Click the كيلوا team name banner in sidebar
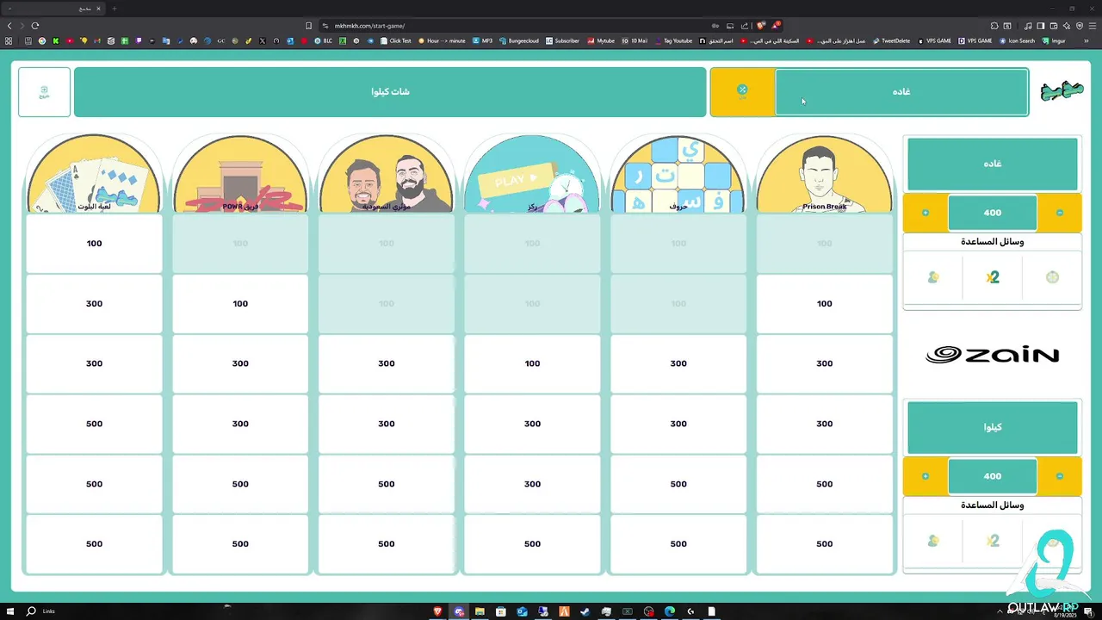Screen dimensions: 1102x620 pos(993,427)
